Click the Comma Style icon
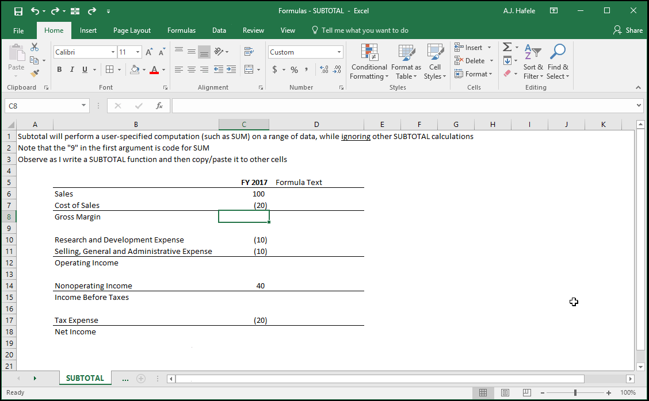The image size is (649, 401). click(306, 70)
